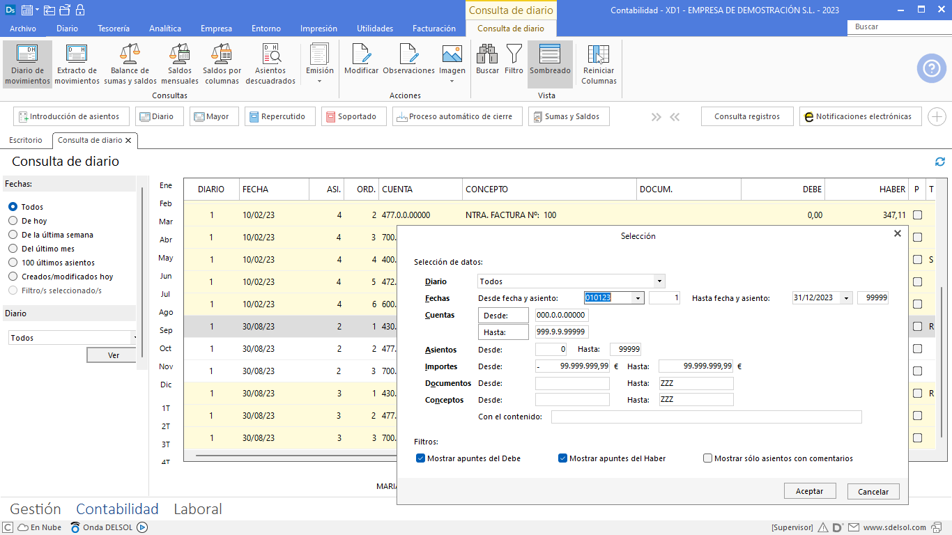Select the De hoy radio option

[x=13, y=221]
